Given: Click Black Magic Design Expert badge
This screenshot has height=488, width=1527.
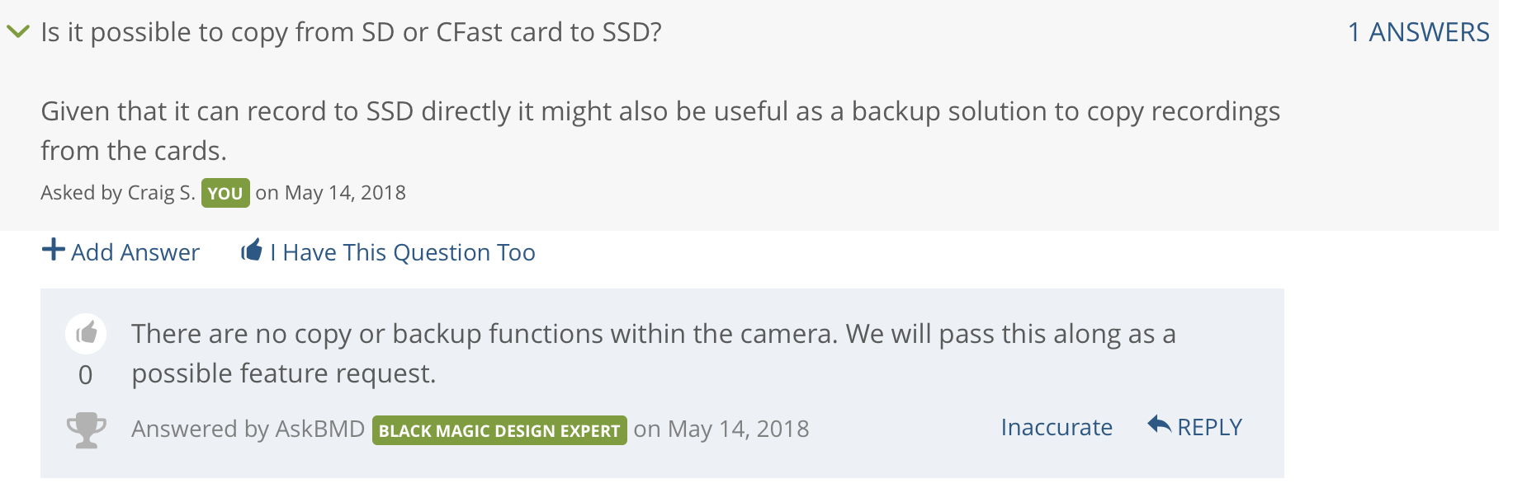Looking at the screenshot, I should (499, 430).
